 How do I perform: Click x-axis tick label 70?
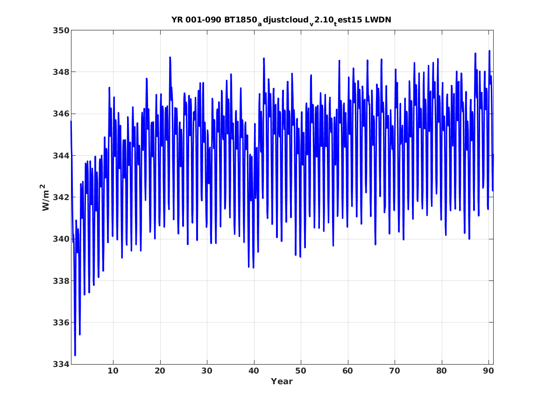click(x=395, y=371)
